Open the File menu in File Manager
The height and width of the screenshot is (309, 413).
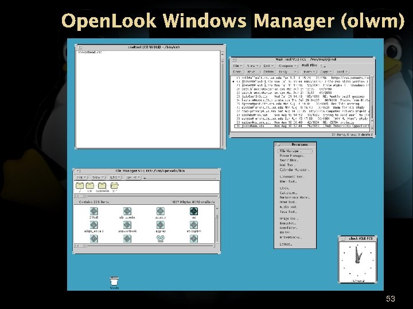point(81,177)
